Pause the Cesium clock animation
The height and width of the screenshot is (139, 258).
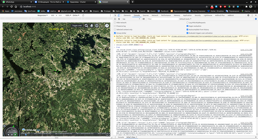12,135
